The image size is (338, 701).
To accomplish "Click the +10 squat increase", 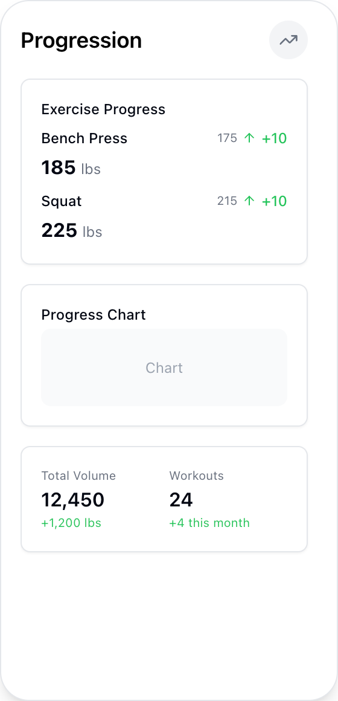I will [x=274, y=201].
